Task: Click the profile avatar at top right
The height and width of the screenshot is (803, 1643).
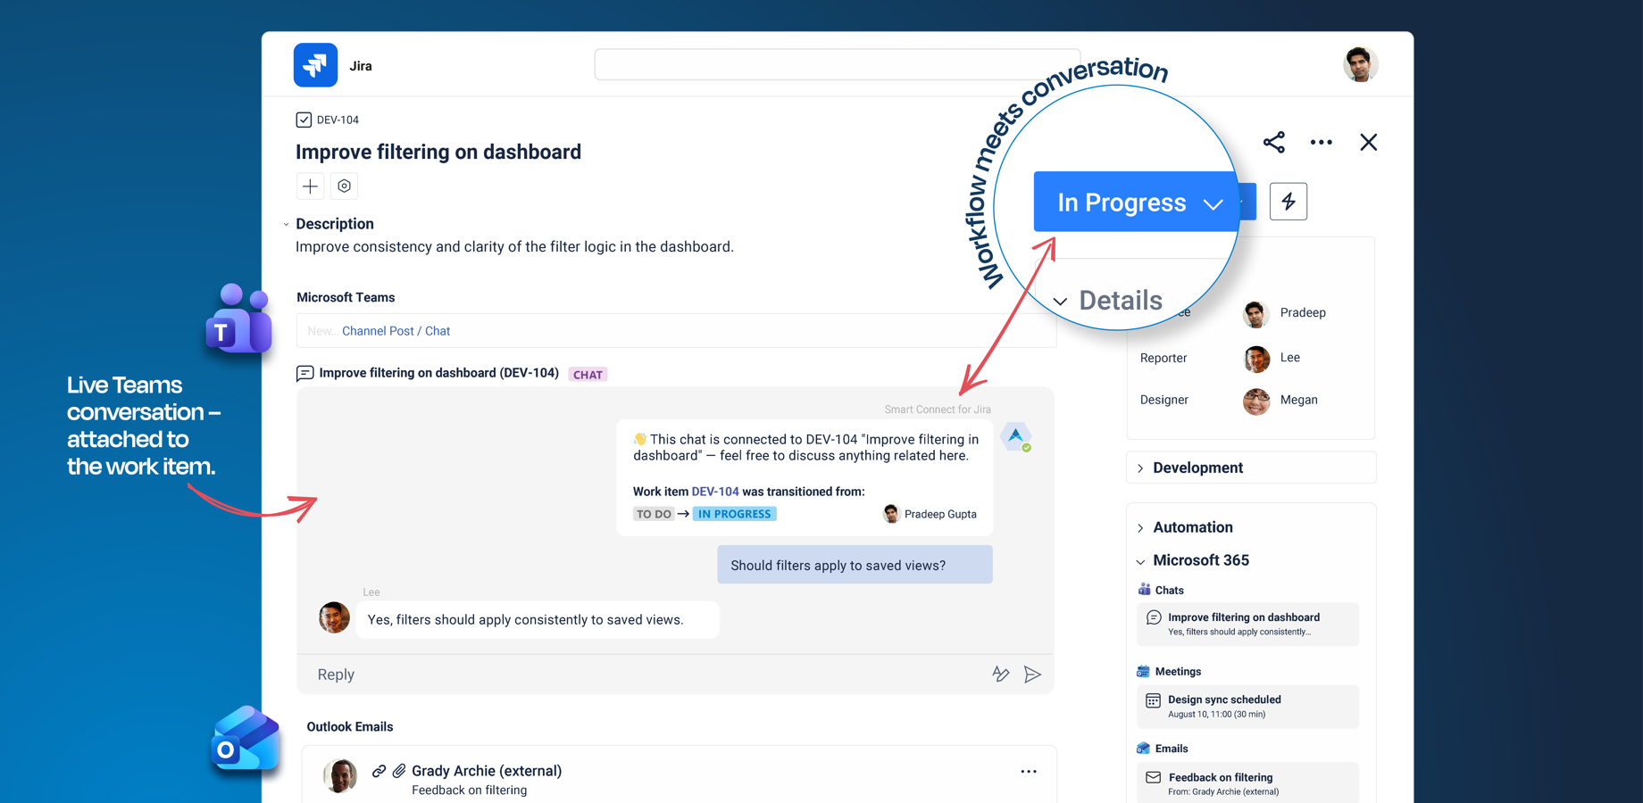Action: (1360, 64)
